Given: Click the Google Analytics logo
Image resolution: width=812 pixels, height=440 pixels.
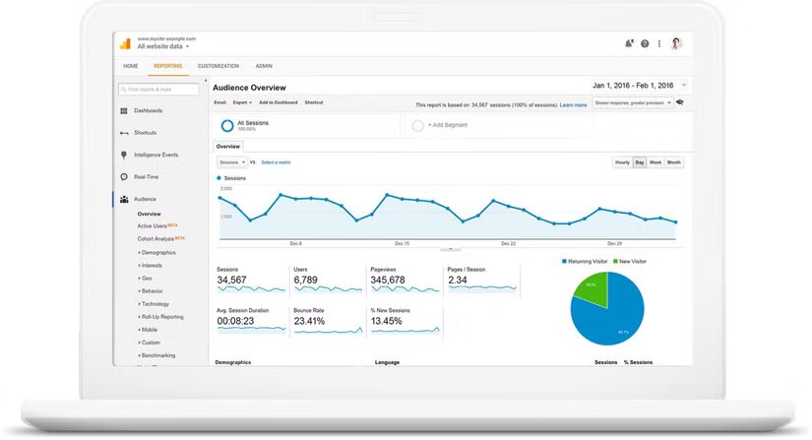Looking at the screenshot, I should (x=125, y=43).
